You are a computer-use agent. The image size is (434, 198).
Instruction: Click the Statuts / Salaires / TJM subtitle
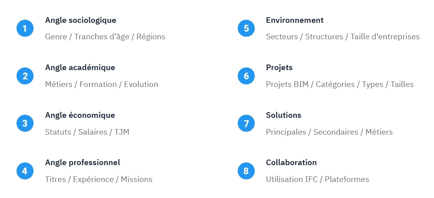tap(87, 132)
